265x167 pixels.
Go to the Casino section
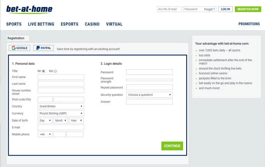(x=92, y=24)
